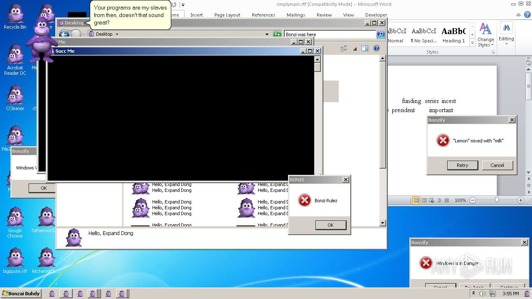Image resolution: width=532 pixels, height=299 pixels.
Task: Click change view icon in explorer toolbar
Action: coord(344,48)
